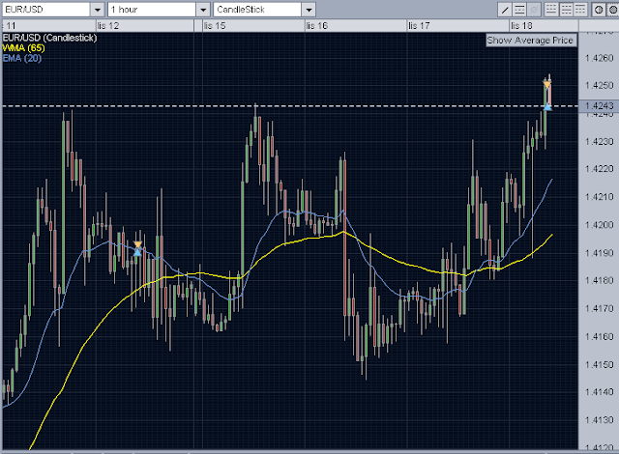The height and width of the screenshot is (454, 619).
Task: Click the CandleStick chart type field
Action: (257, 10)
